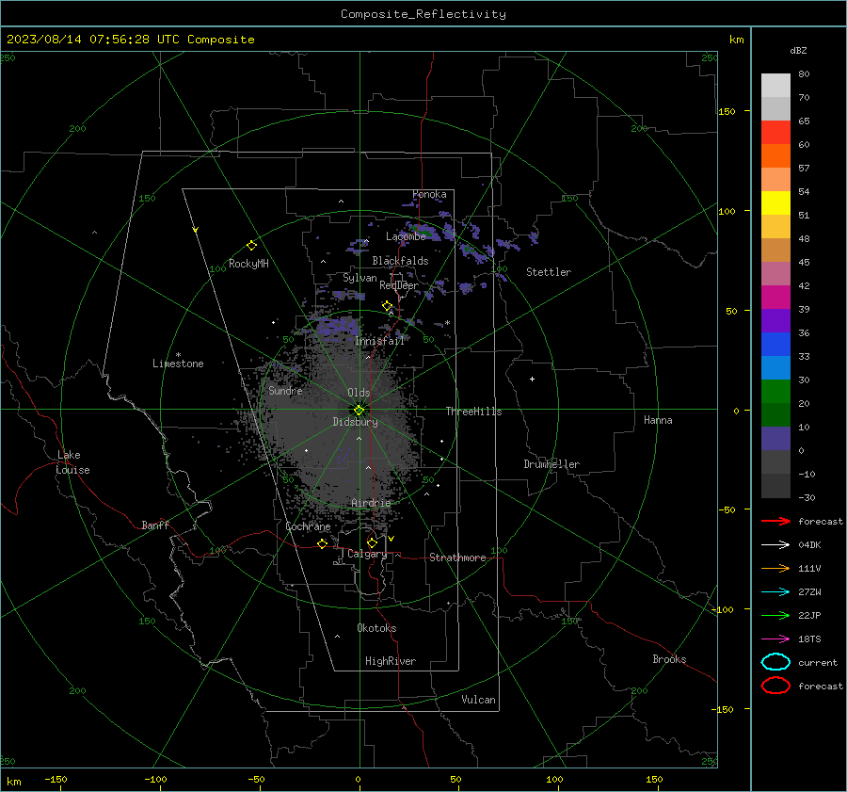The width and height of the screenshot is (847, 792).
Task: Click the ThreeHills label
Action: click(473, 412)
